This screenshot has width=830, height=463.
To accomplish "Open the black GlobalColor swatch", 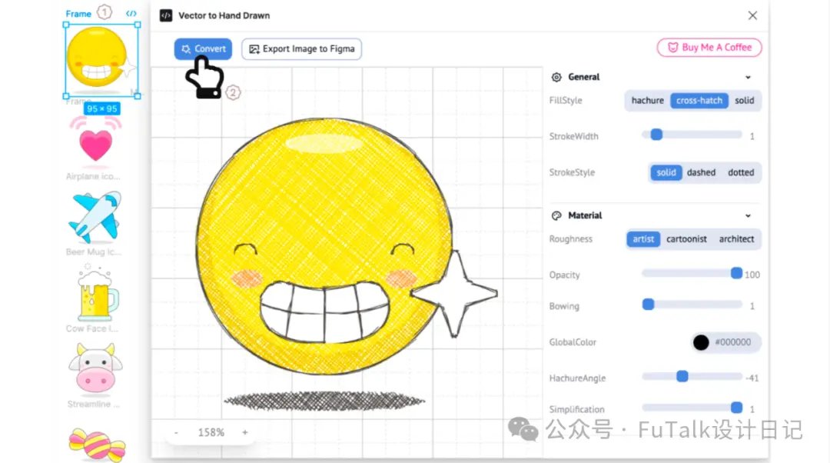I will 701,343.
